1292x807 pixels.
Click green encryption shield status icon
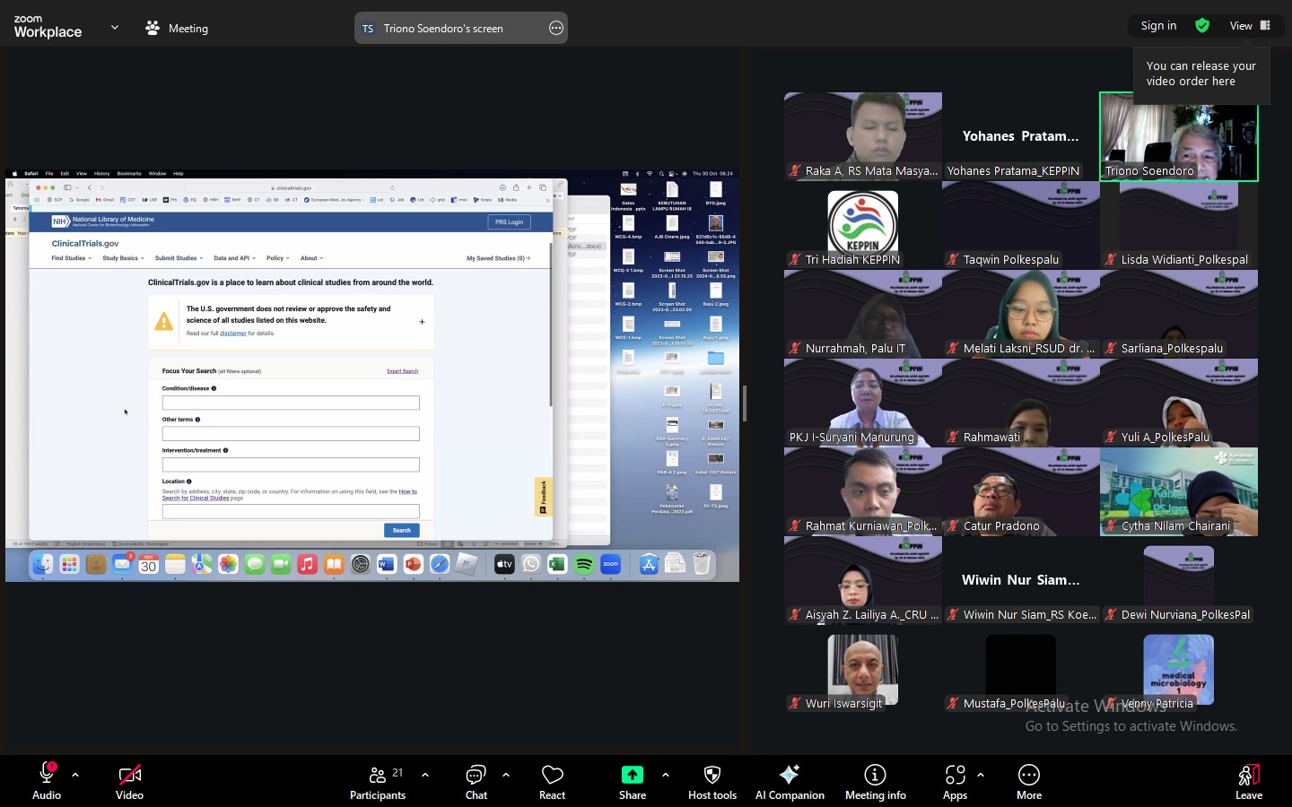(1202, 26)
